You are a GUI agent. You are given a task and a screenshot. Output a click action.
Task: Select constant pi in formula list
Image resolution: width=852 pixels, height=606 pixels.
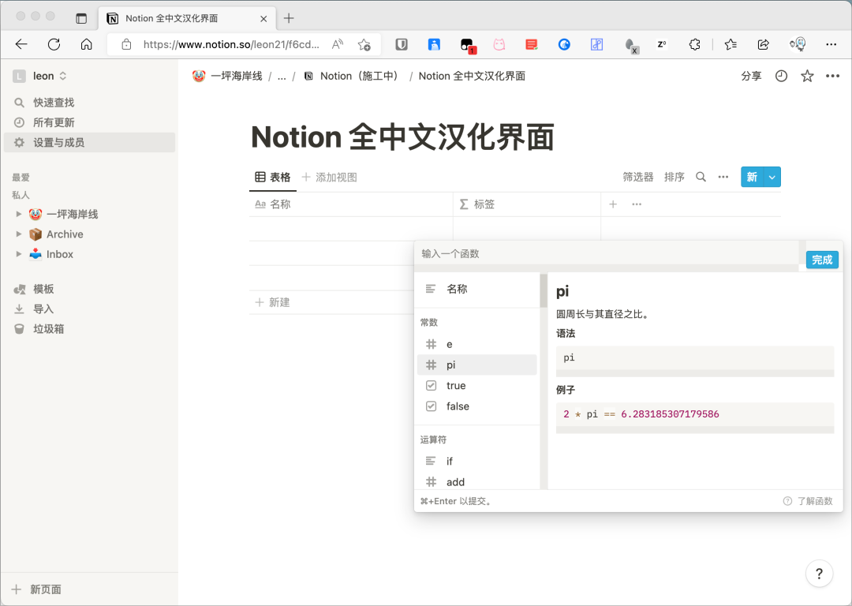[x=477, y=365]
